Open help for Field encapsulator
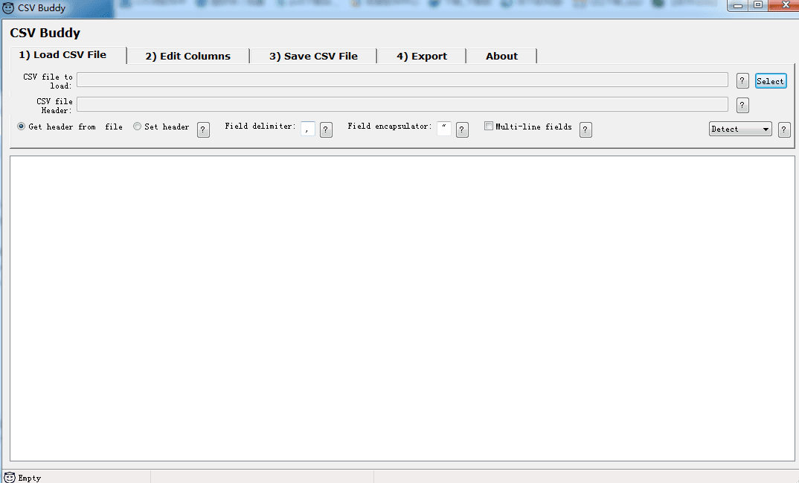 point(462,129)
